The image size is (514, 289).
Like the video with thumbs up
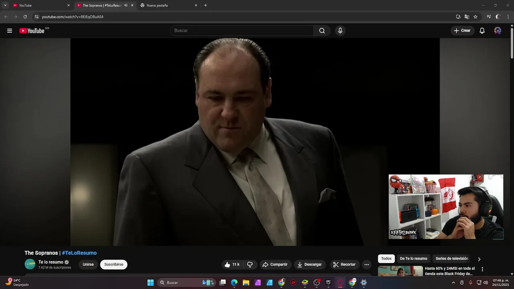[232, 265]
